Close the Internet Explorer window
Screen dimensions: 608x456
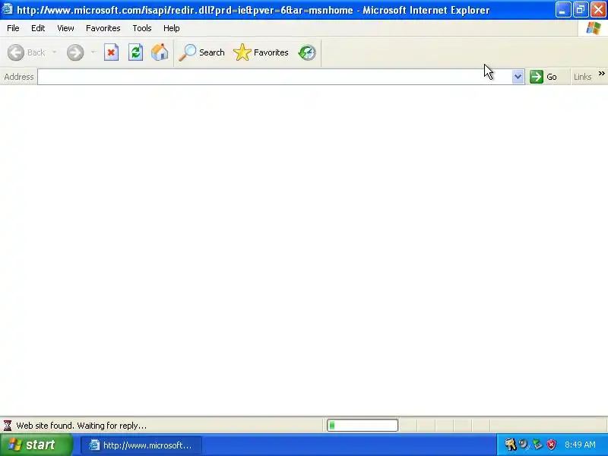click(599, 10)
